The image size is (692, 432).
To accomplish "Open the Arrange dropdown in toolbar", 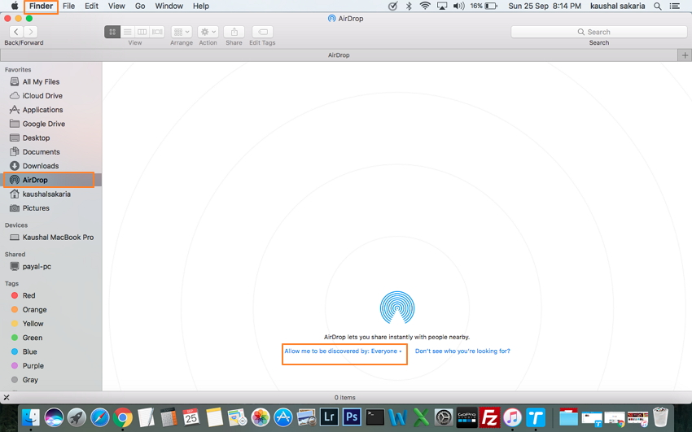I will (182, 32).
